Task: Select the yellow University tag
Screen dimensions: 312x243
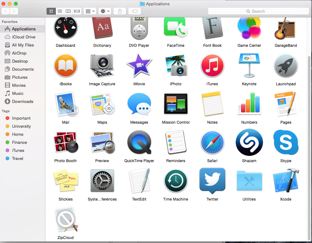Action: tap(22, 126)
